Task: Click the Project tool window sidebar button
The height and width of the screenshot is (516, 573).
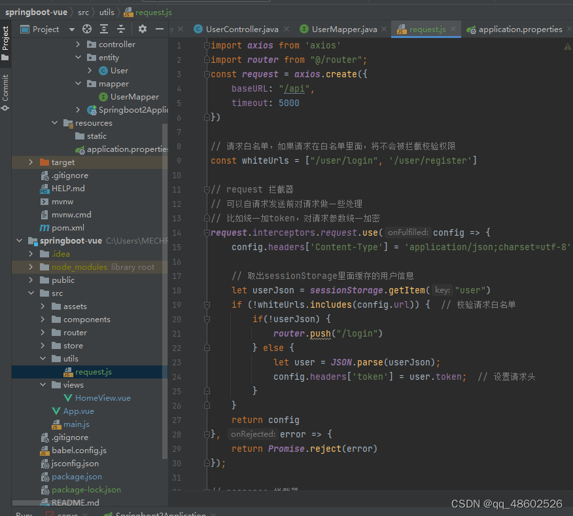Action: click(x=5, y=41)
